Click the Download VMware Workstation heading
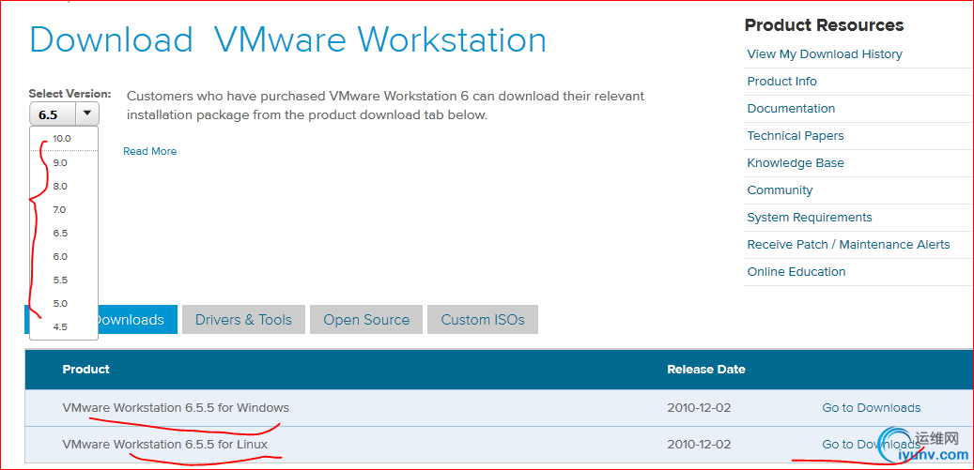This screenshot has width=974, height=470. [288, 39]
